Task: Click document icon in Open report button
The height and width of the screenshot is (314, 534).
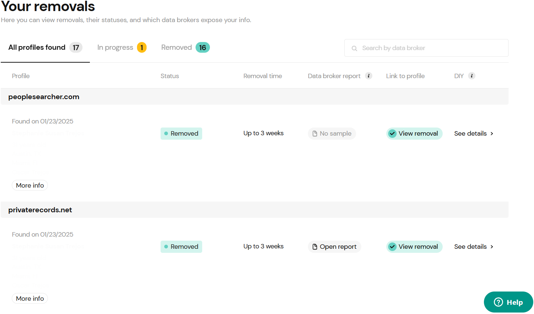Action: (315, 247)
